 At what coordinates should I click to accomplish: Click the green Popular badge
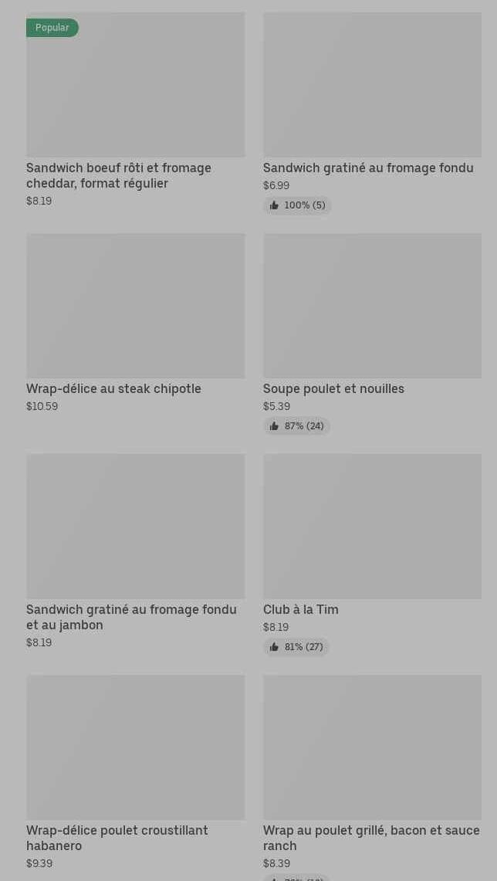click(x=52, y=28)
